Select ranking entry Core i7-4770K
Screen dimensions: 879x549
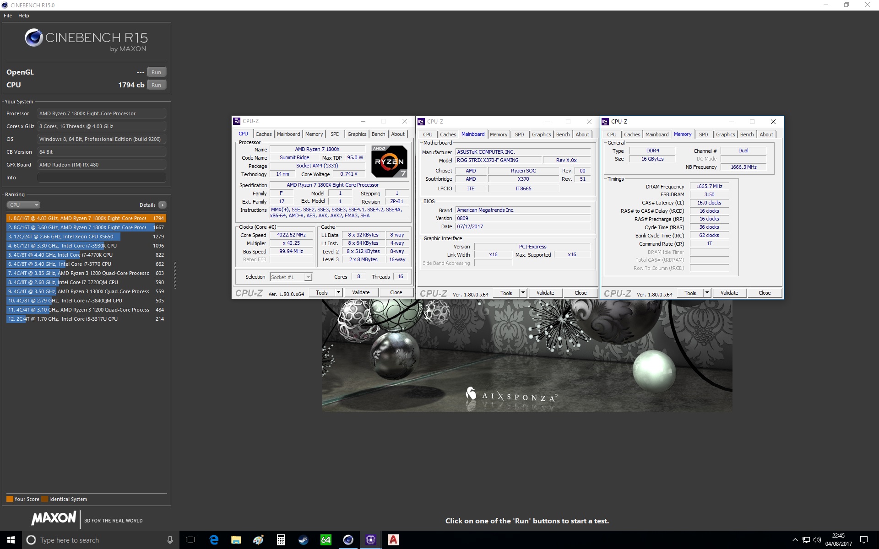coord(86,255)
